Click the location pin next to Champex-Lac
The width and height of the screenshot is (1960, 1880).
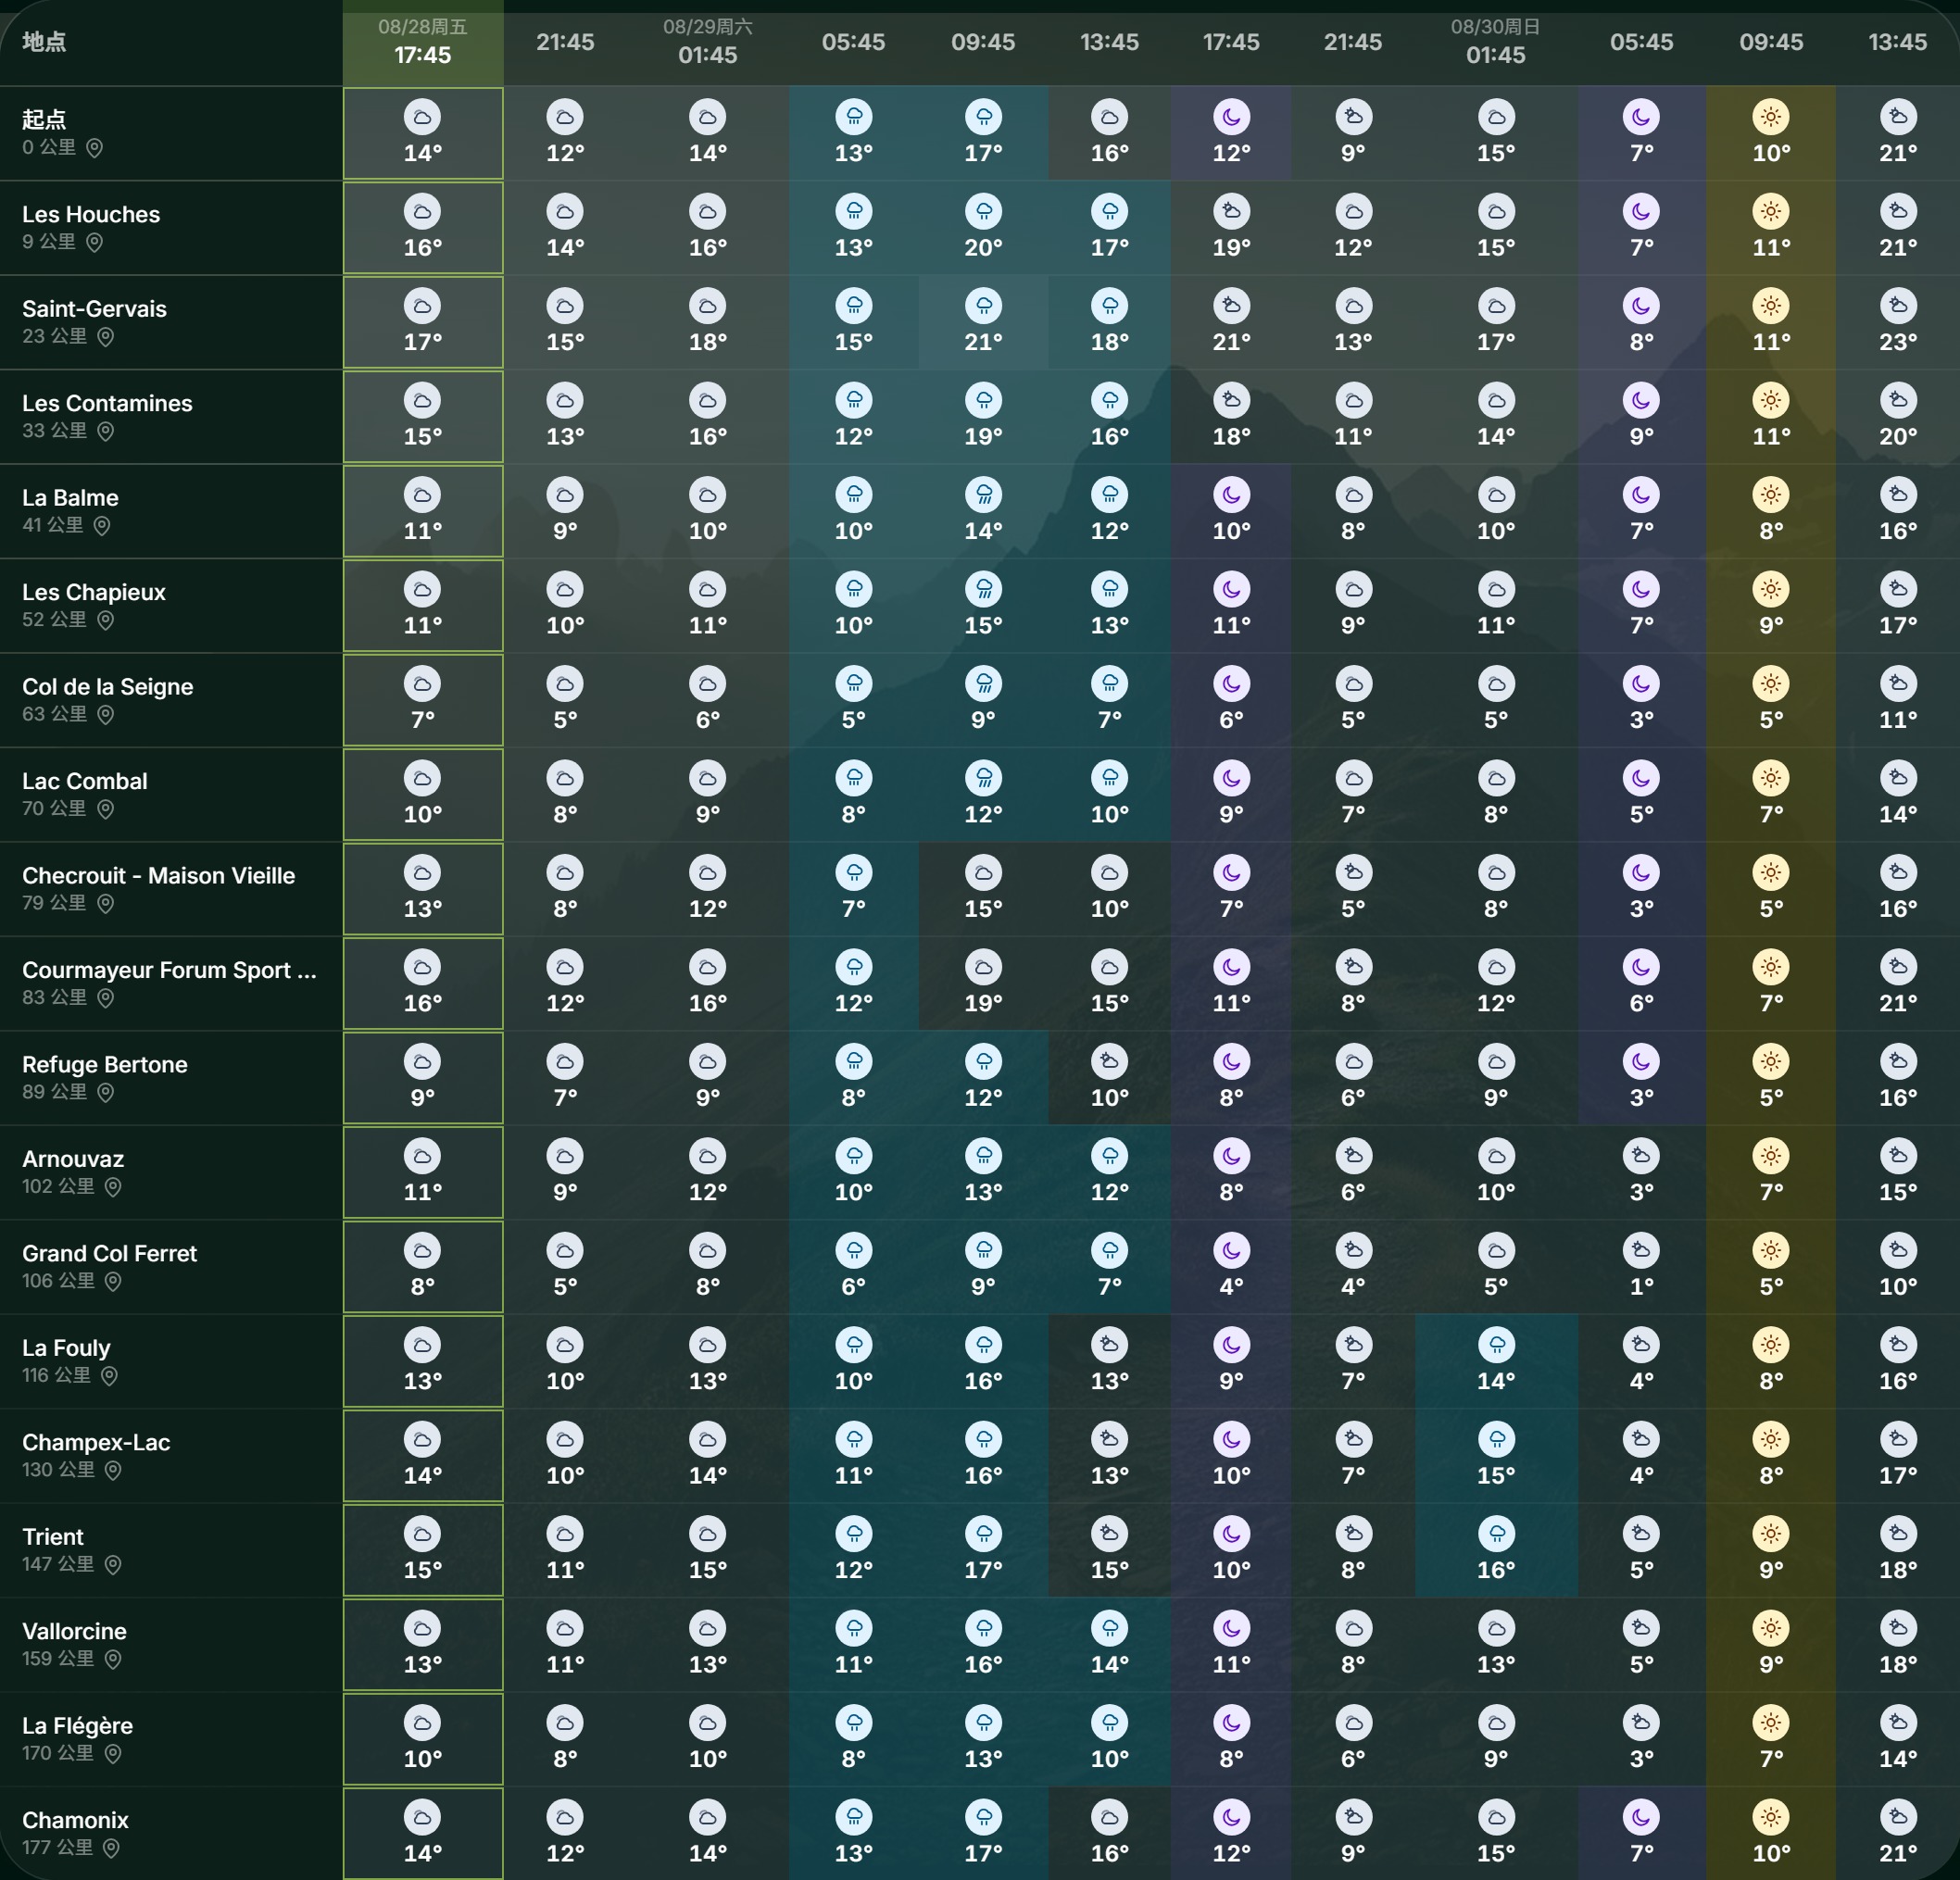pyautogui.click(x=113, y=1471)
